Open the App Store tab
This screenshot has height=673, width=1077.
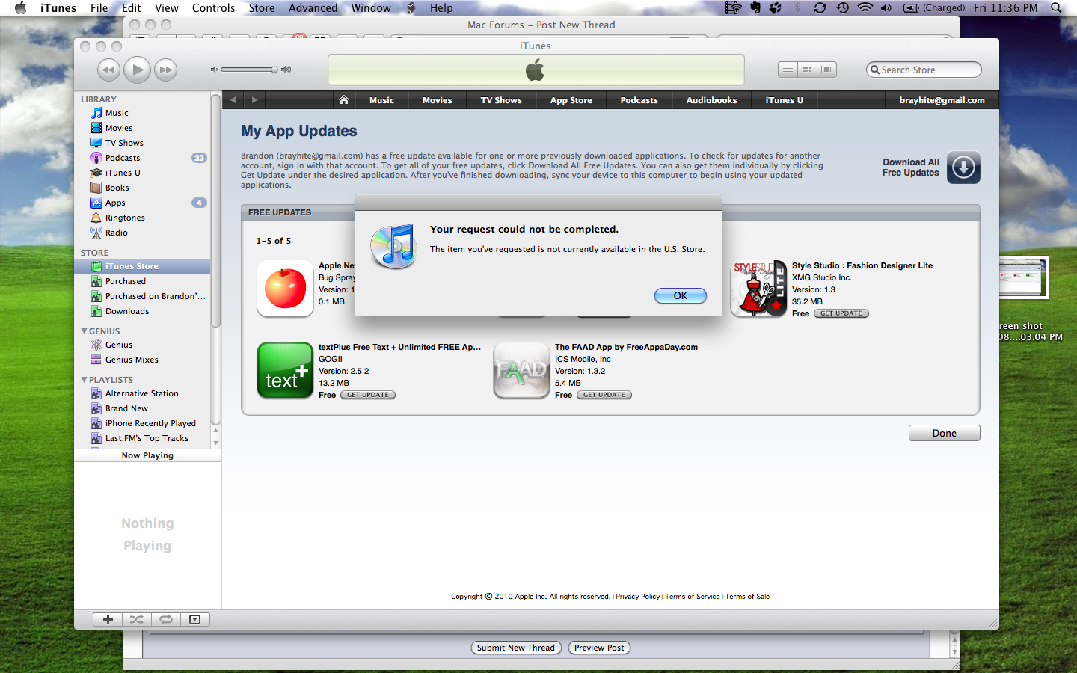coord(571,100)
